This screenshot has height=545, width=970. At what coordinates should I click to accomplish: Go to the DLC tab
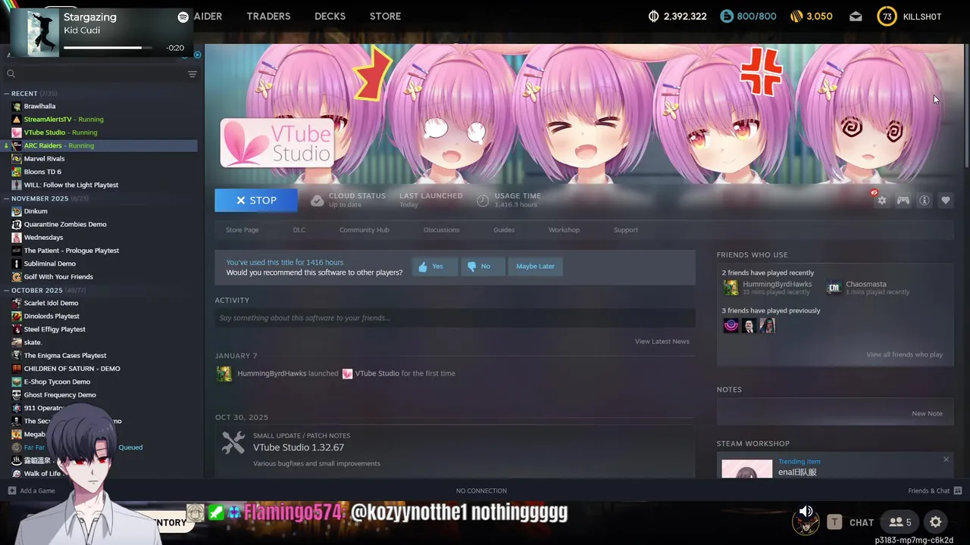[x=299, y=230]
